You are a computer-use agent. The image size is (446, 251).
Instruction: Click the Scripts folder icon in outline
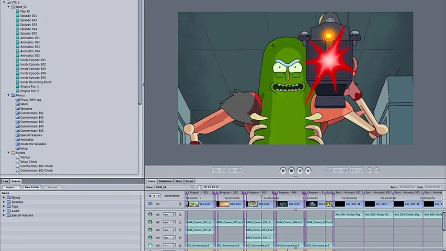click(13, 153)
